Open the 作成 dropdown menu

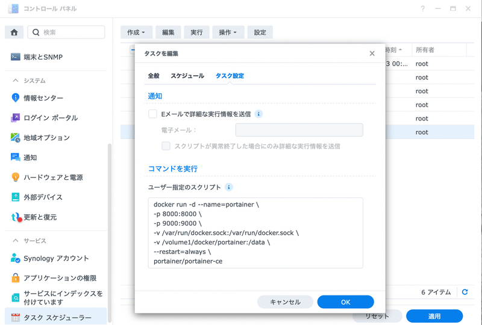pos(136,32)
